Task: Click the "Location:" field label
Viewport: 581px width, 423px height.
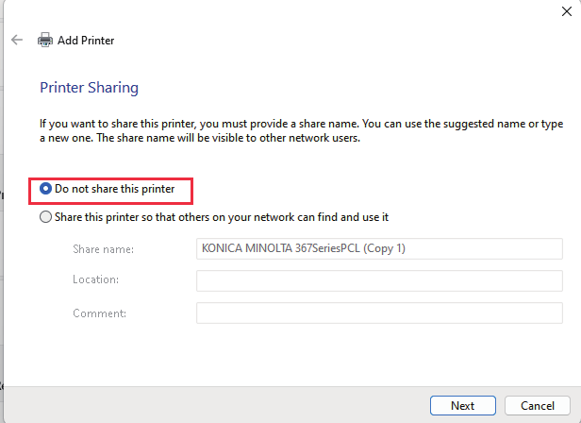Action: (95, 281)
